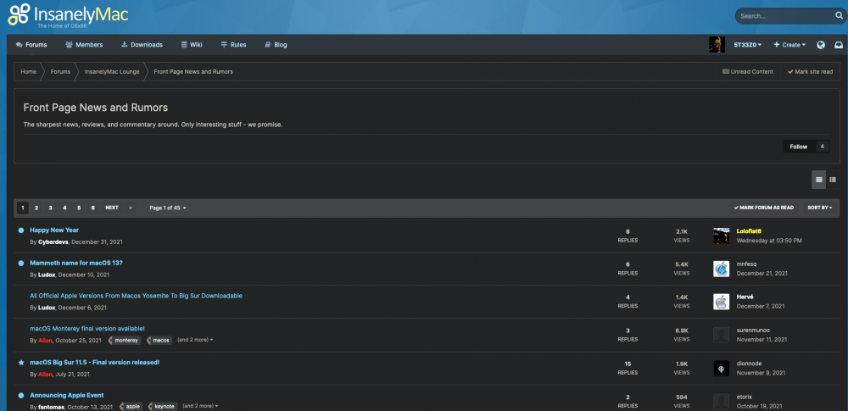The image size is (848, 411).
Task: Open macOS Big Sur 11.5 topic
Action: [95, 363]
